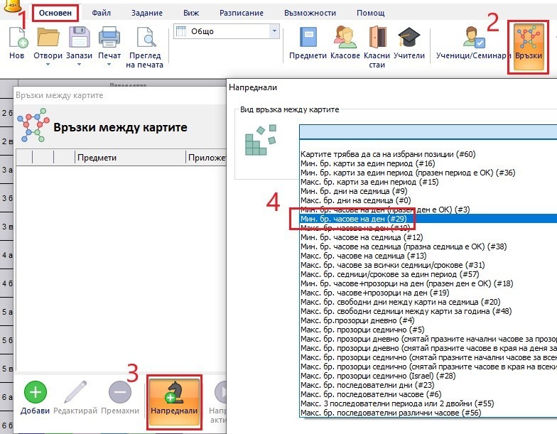Select 'Макс. бр. часове за всички седмици/срокове (#31)'

392,265
